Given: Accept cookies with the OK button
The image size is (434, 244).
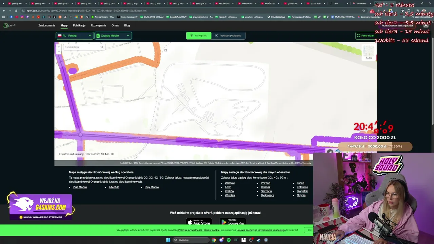Looking at the screenshot, I should pyautogui.click(x=310, y=230).
